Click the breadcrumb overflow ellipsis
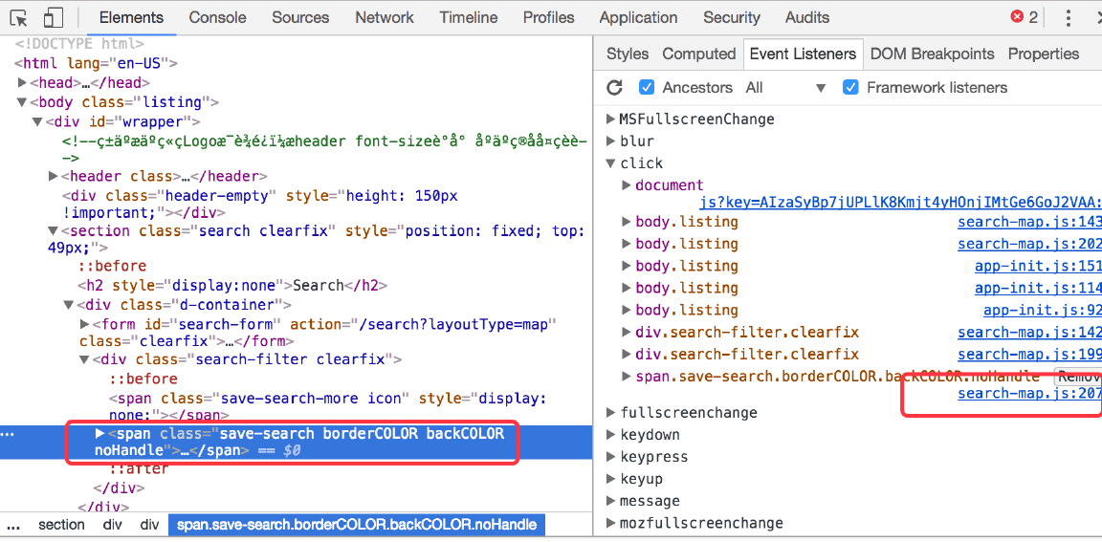 coord(12,525)
